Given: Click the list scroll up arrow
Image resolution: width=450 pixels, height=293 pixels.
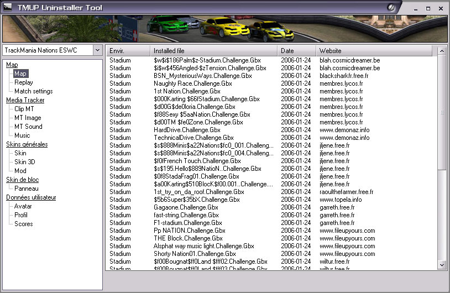Looking at the screenshot, I should click(442, 51).
